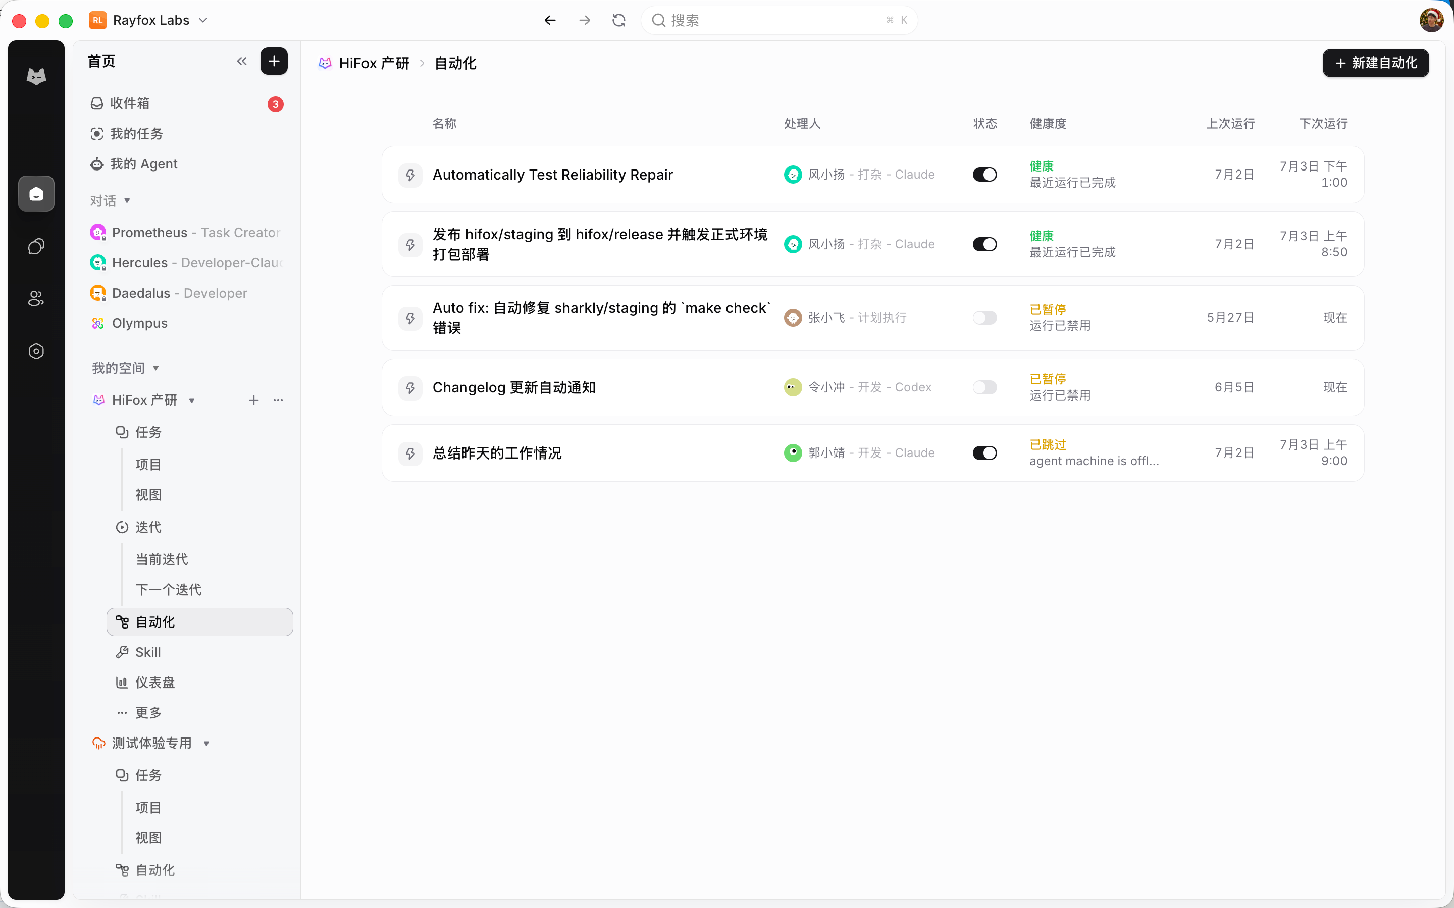Viewport: 1454px width, 908px height.
Task: Open 收件箱 in the sidebar
Action: (186, 103)
